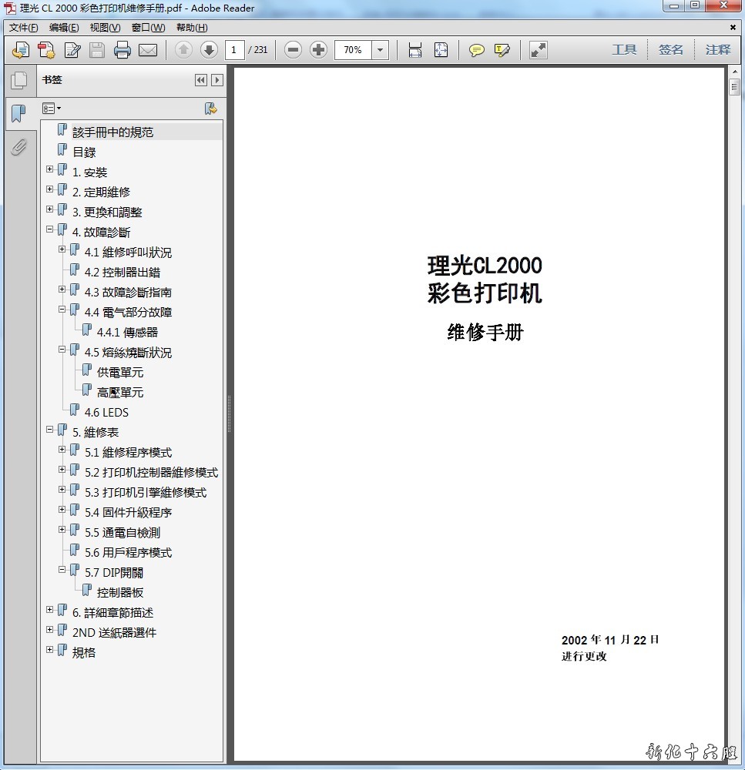Expand the '1. 安裝' bookmark

[50, 169]
